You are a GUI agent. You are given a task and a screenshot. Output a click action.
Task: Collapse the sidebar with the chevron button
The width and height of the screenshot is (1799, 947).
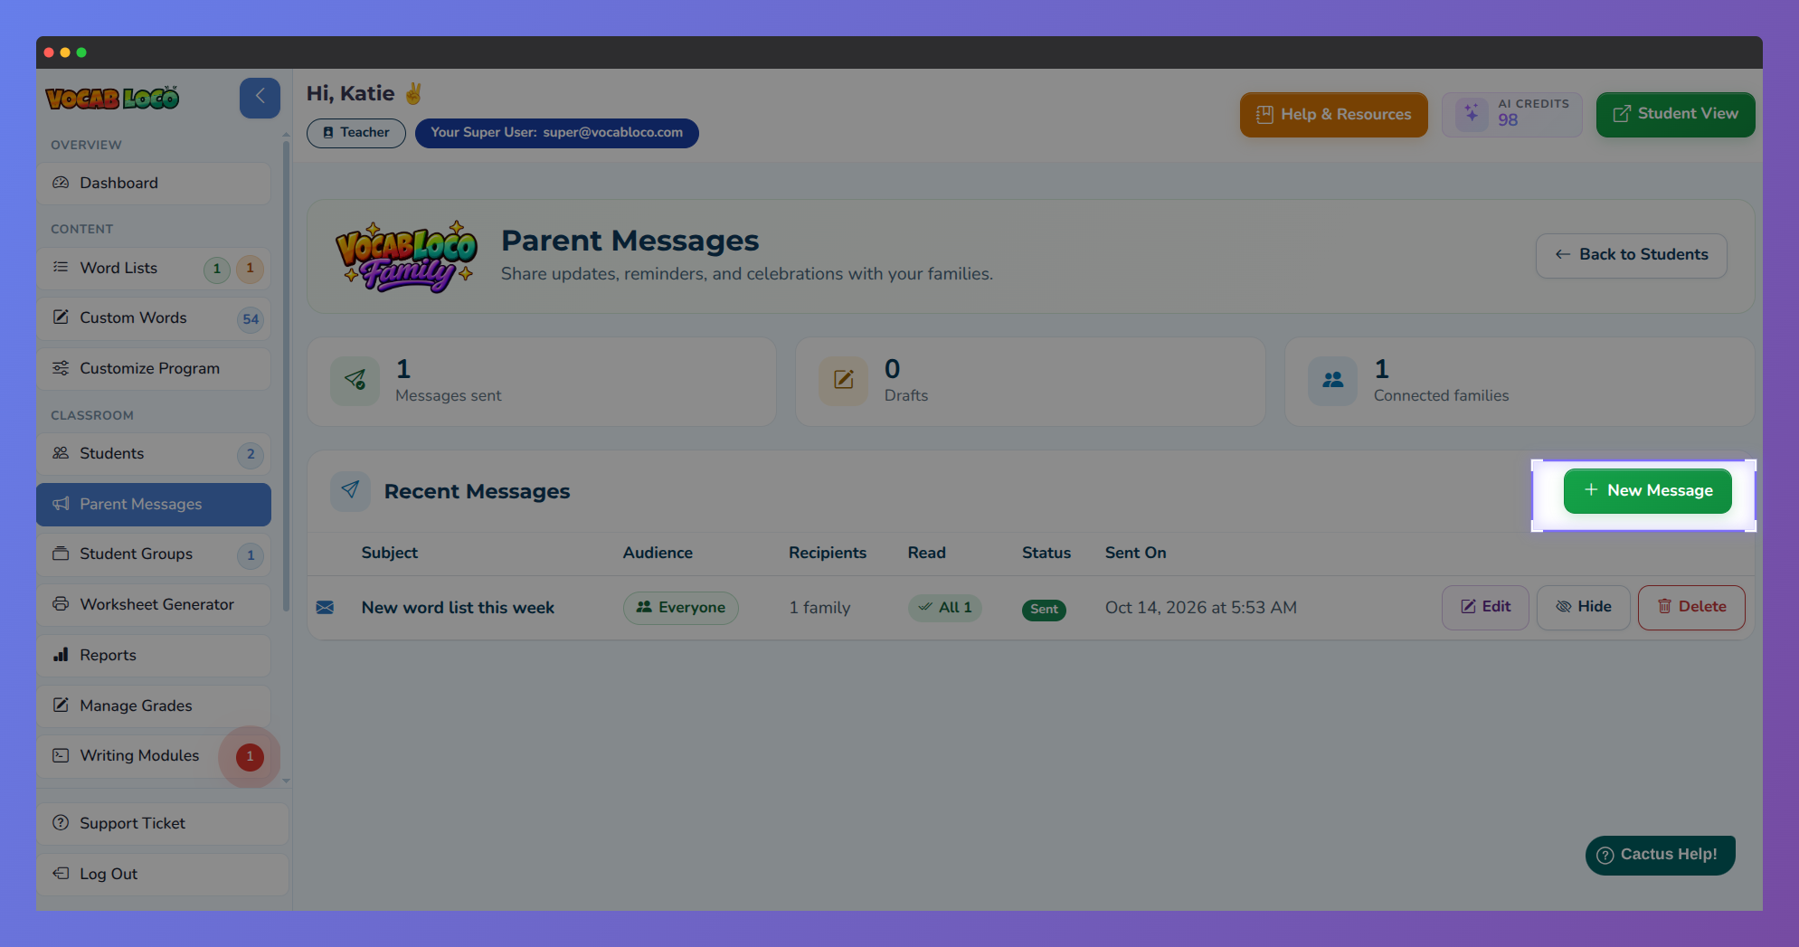click(260, 97)
